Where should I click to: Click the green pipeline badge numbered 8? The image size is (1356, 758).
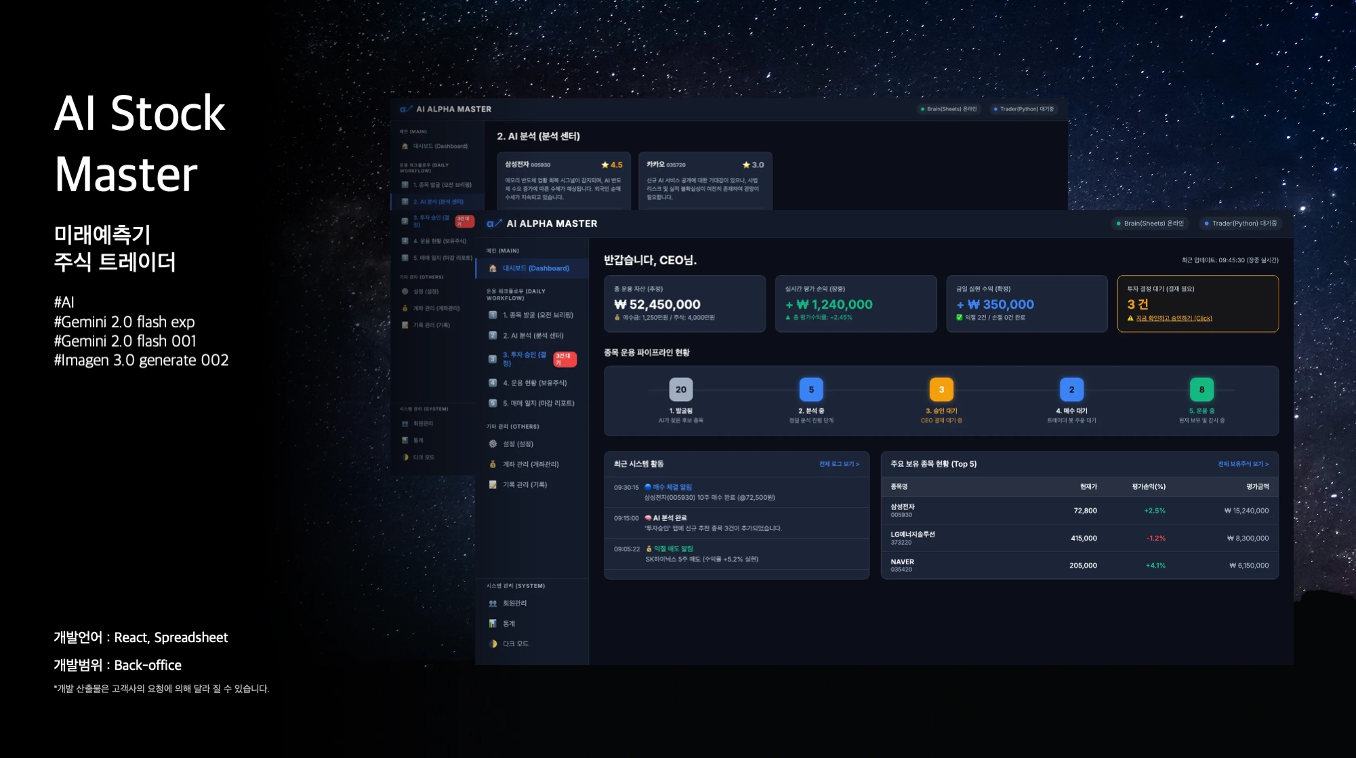(1201, 389)
